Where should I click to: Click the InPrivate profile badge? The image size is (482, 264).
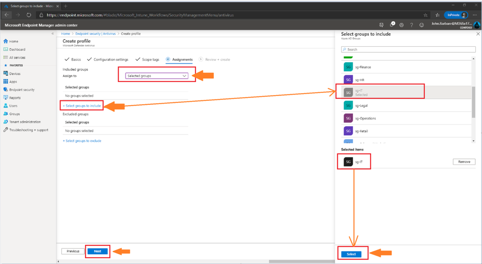click(456, 15)
